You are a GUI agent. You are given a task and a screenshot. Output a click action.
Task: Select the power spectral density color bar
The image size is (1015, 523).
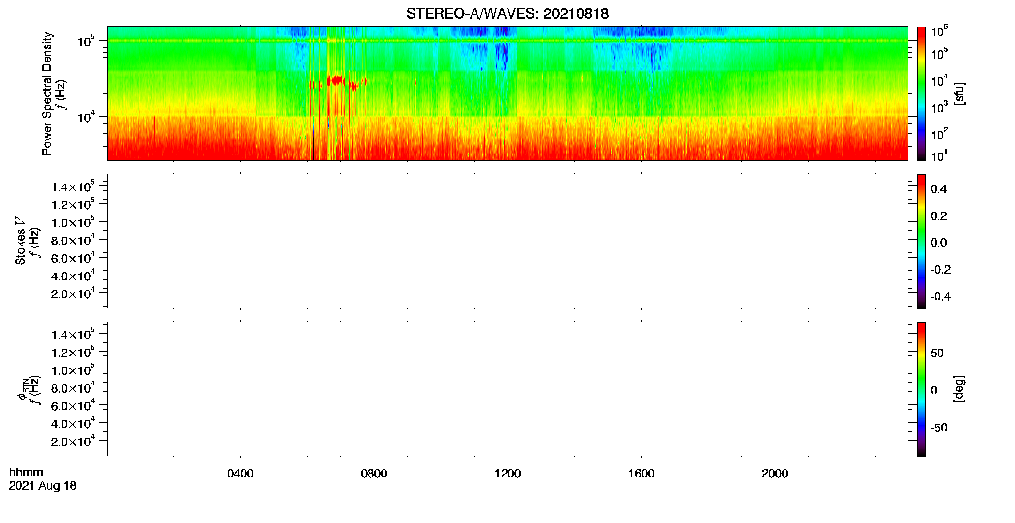pos(921,93)
